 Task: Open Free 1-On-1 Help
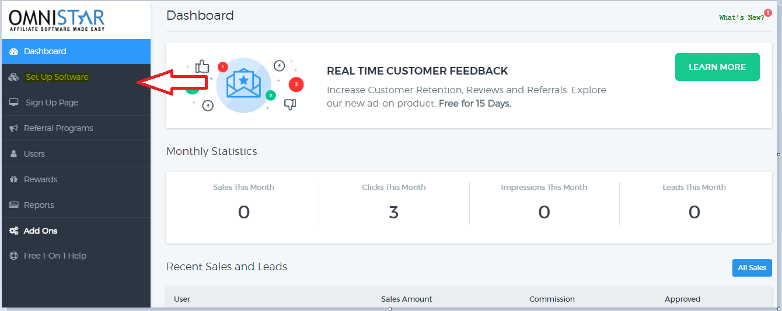point(76,256)
